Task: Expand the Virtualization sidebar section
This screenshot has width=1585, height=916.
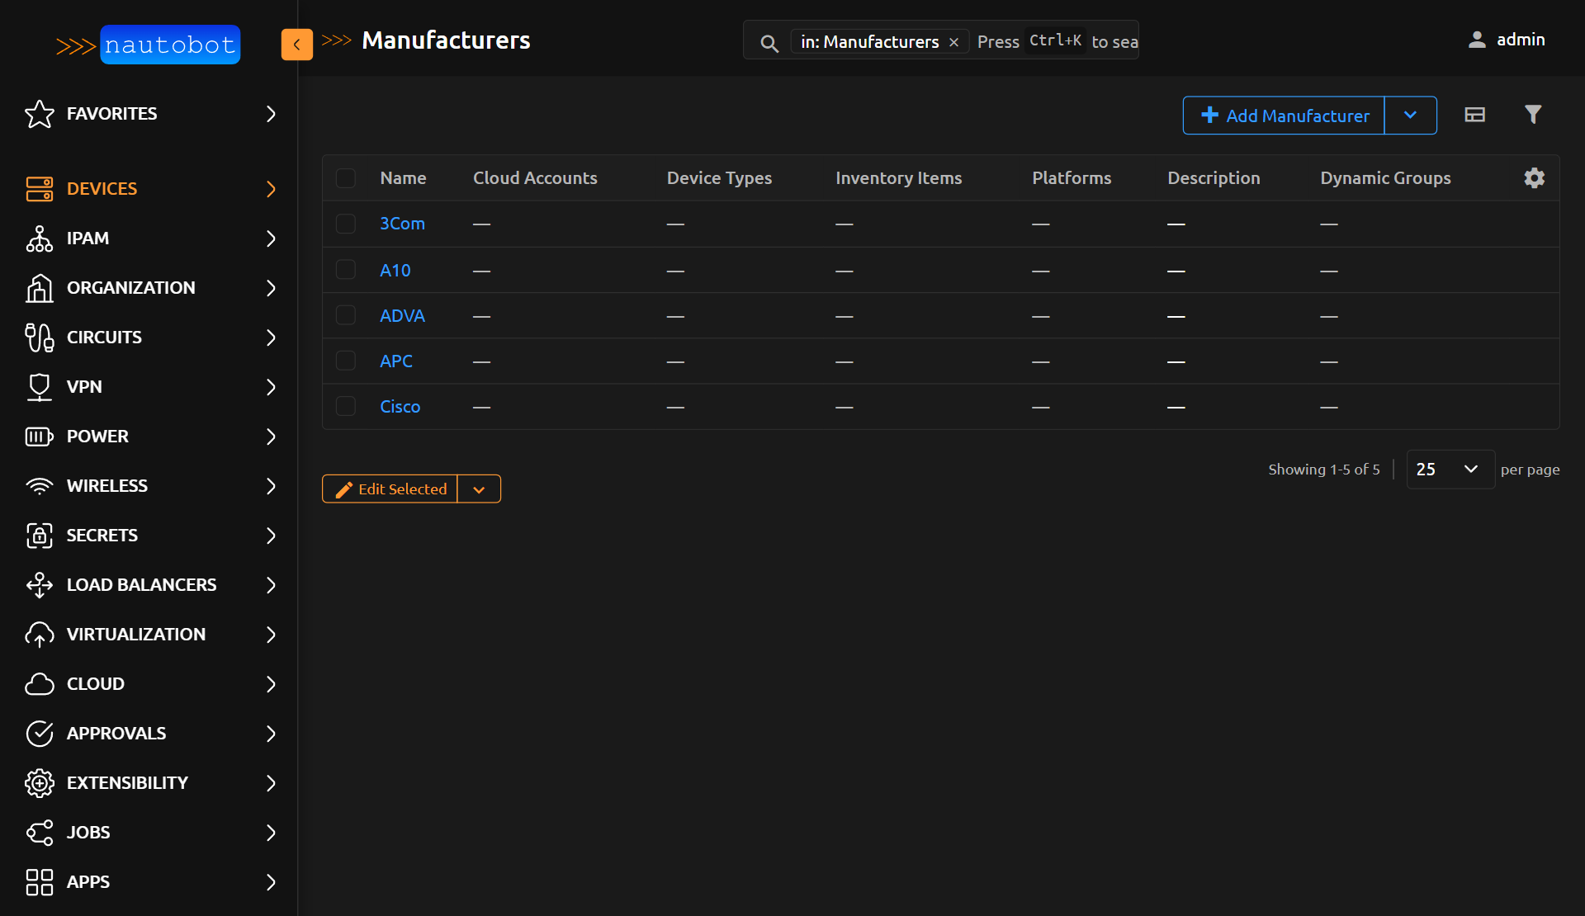Action: point(39,634)
